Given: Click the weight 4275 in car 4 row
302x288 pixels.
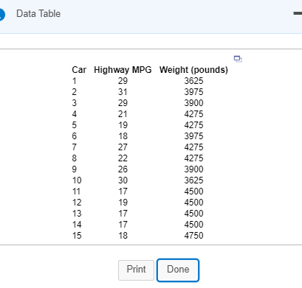Looking at the screenshot, I should click(x=193, y=114).
